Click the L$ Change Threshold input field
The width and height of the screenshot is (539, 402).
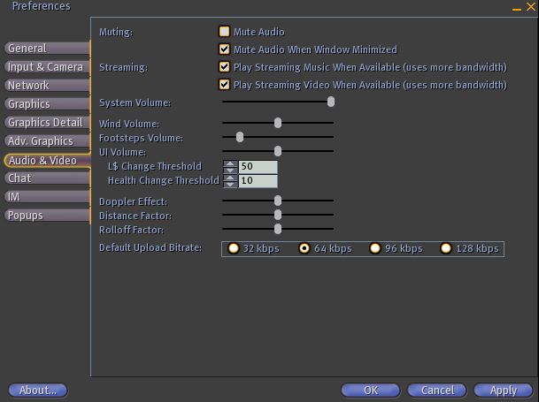pos(258,166)
